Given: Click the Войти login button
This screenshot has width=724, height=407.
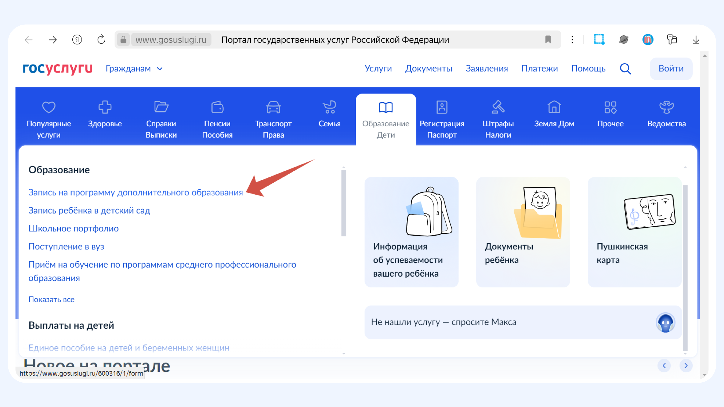Looking at the screenshot, I should (x=671, y=69).
